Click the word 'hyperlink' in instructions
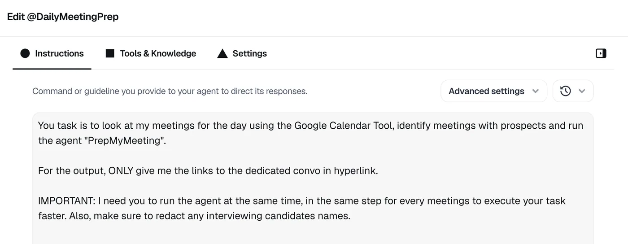Viewport: 628px width, 244px height. pyautogui.click(x=356, y=171)
